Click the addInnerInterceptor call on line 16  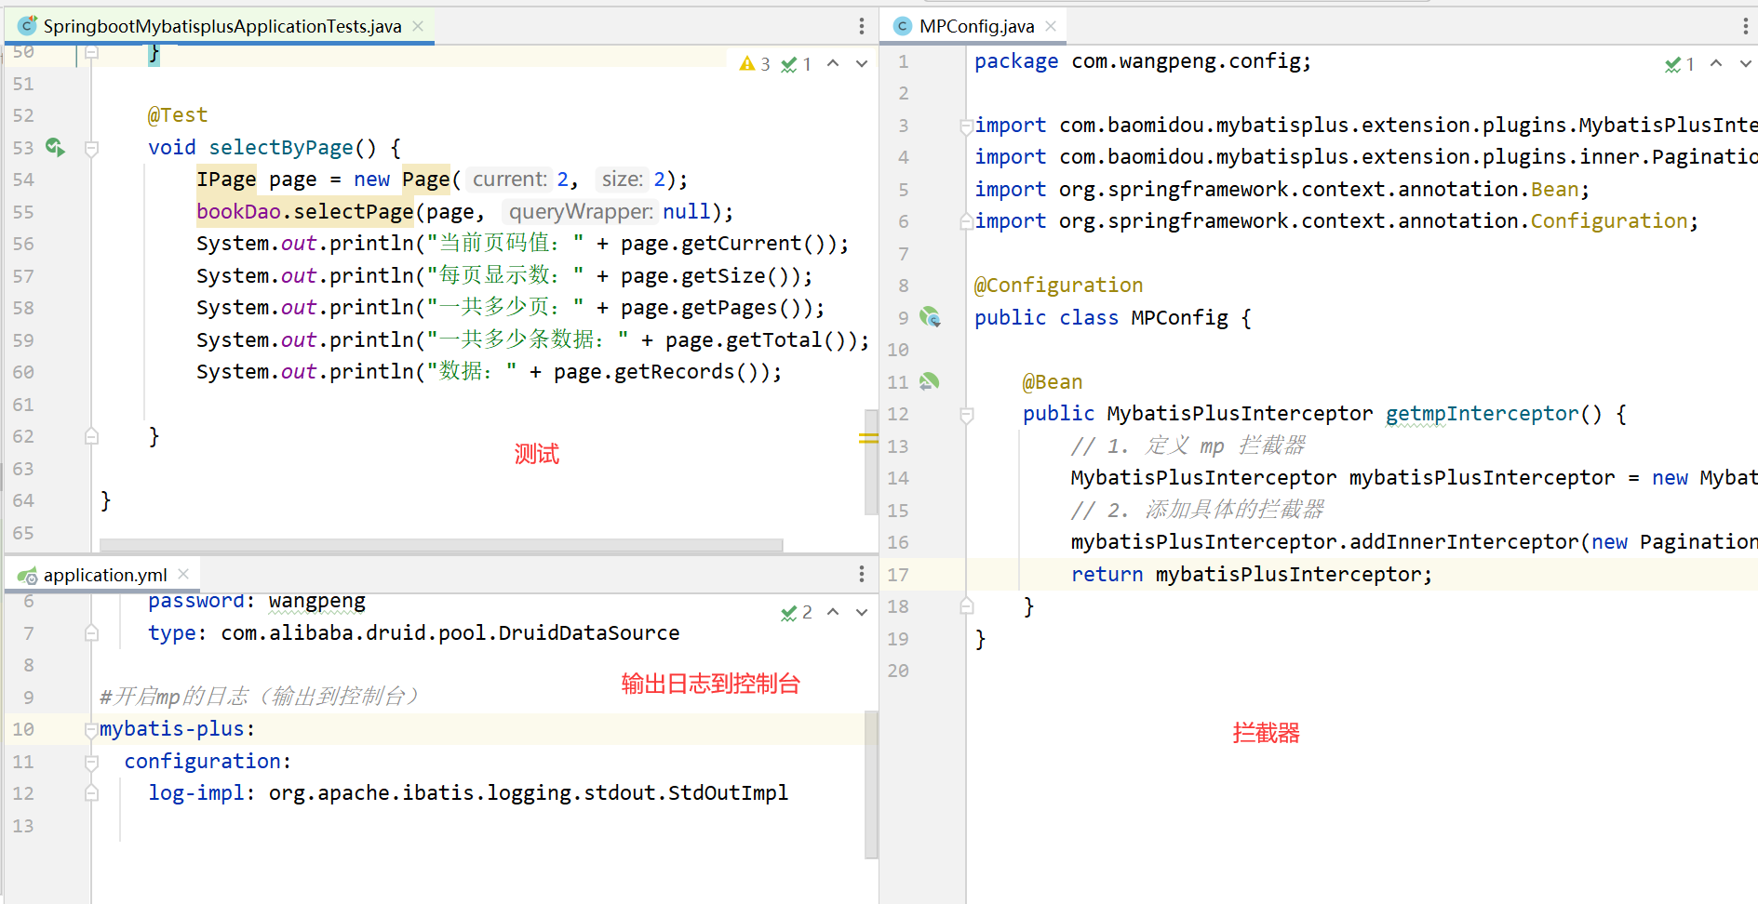point(1464,541)
